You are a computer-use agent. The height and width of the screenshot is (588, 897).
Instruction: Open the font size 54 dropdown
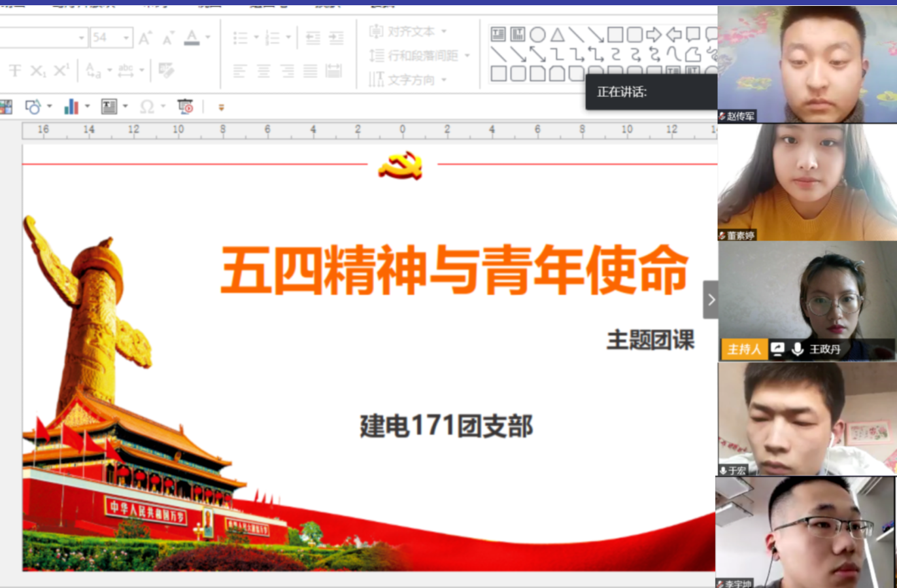pos(126,38)
